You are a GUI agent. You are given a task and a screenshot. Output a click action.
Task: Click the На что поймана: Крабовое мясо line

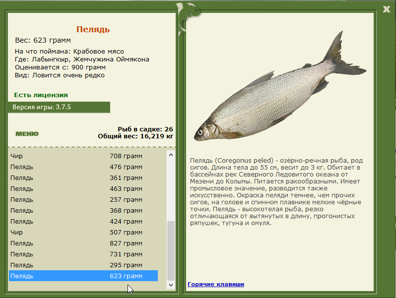[x=69, y=52]
